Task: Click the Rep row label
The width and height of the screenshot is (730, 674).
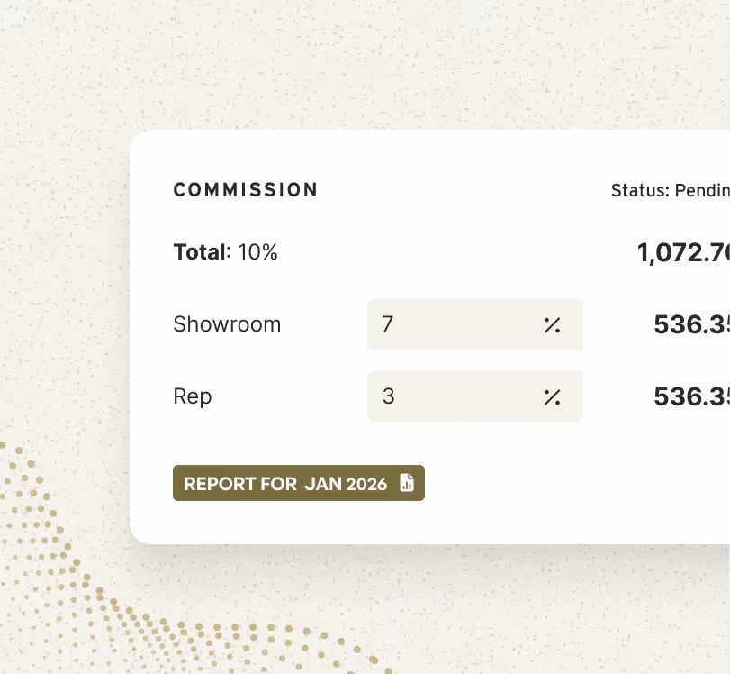Action: 193,396
